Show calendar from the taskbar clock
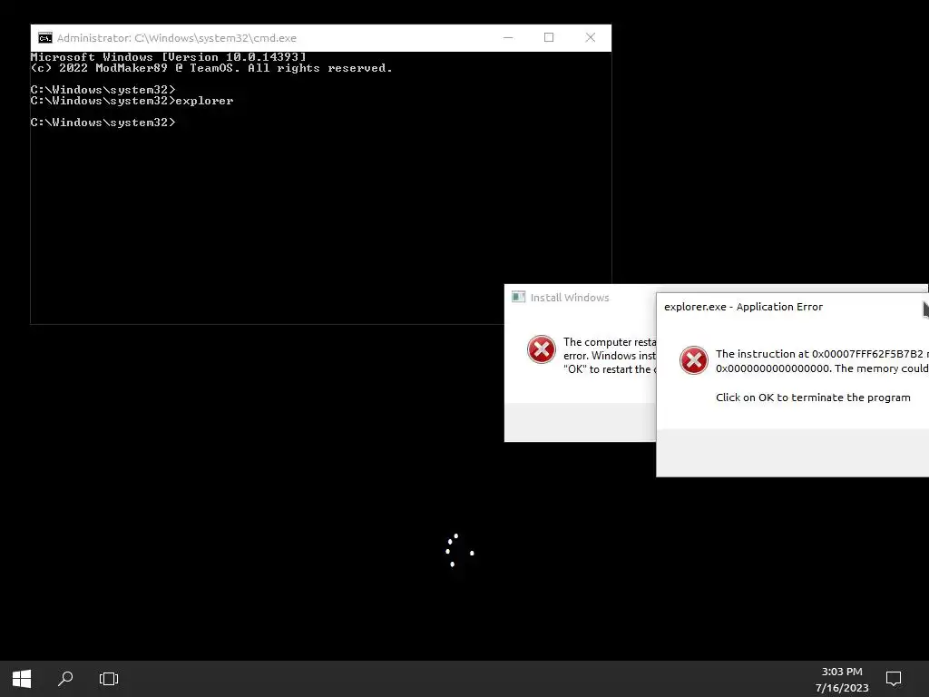Viewport: 929px width, 697px height. coord(842,679)
